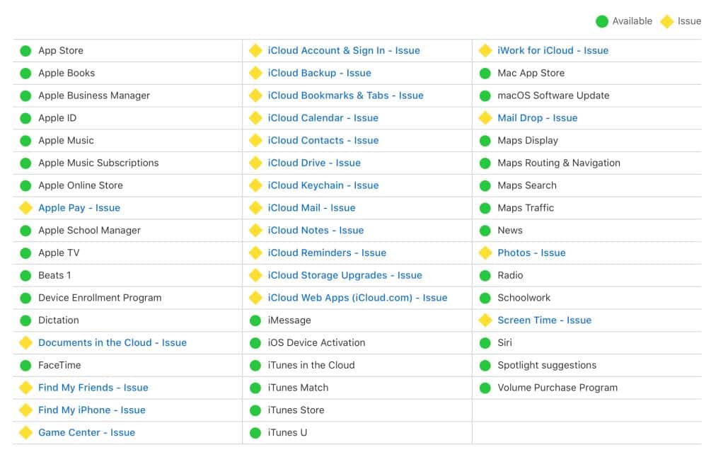View Documents in the Cloud issue

coord(112,343)
